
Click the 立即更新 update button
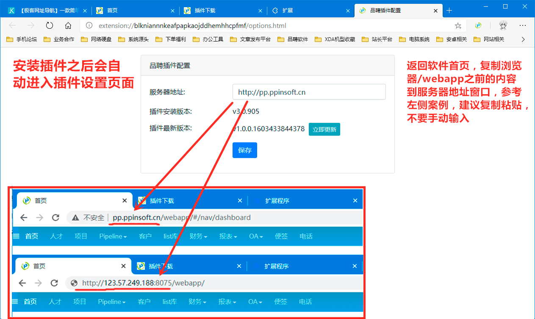coord(324,129)
